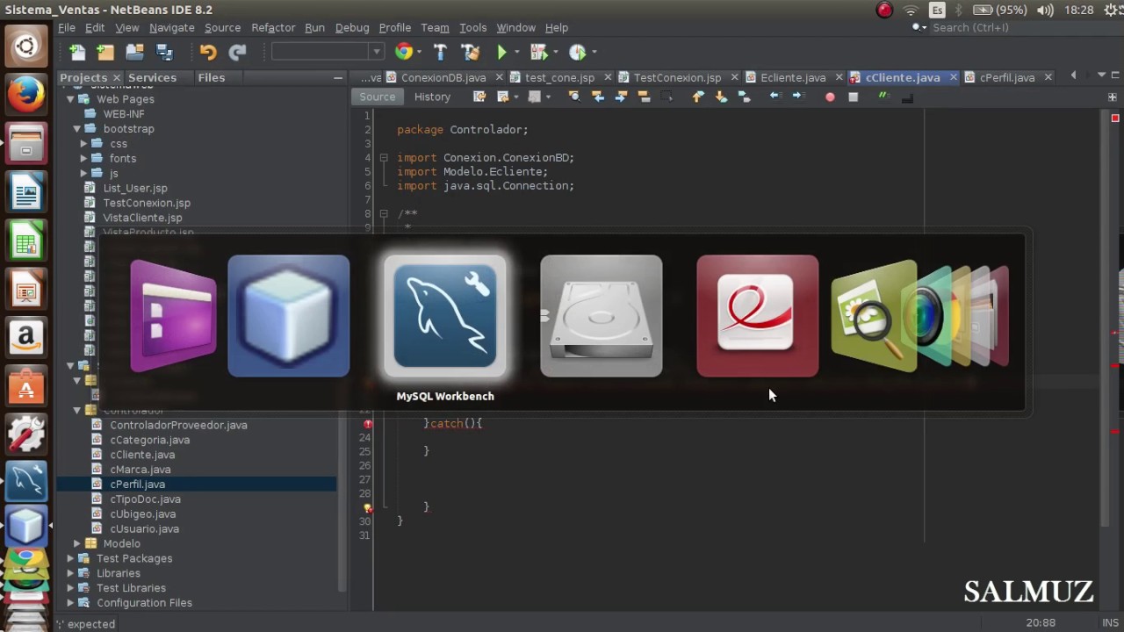The width and height of the screenshot is (1124, 632).
Task: Click the Shift Line Right icon
Action: [x=797, y=97]
